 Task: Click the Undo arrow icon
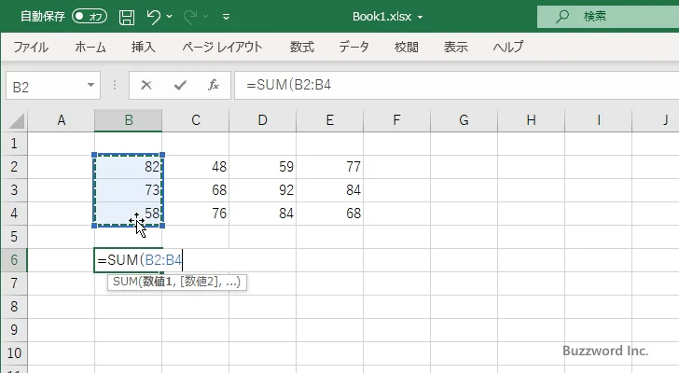(x=153, y=17)
